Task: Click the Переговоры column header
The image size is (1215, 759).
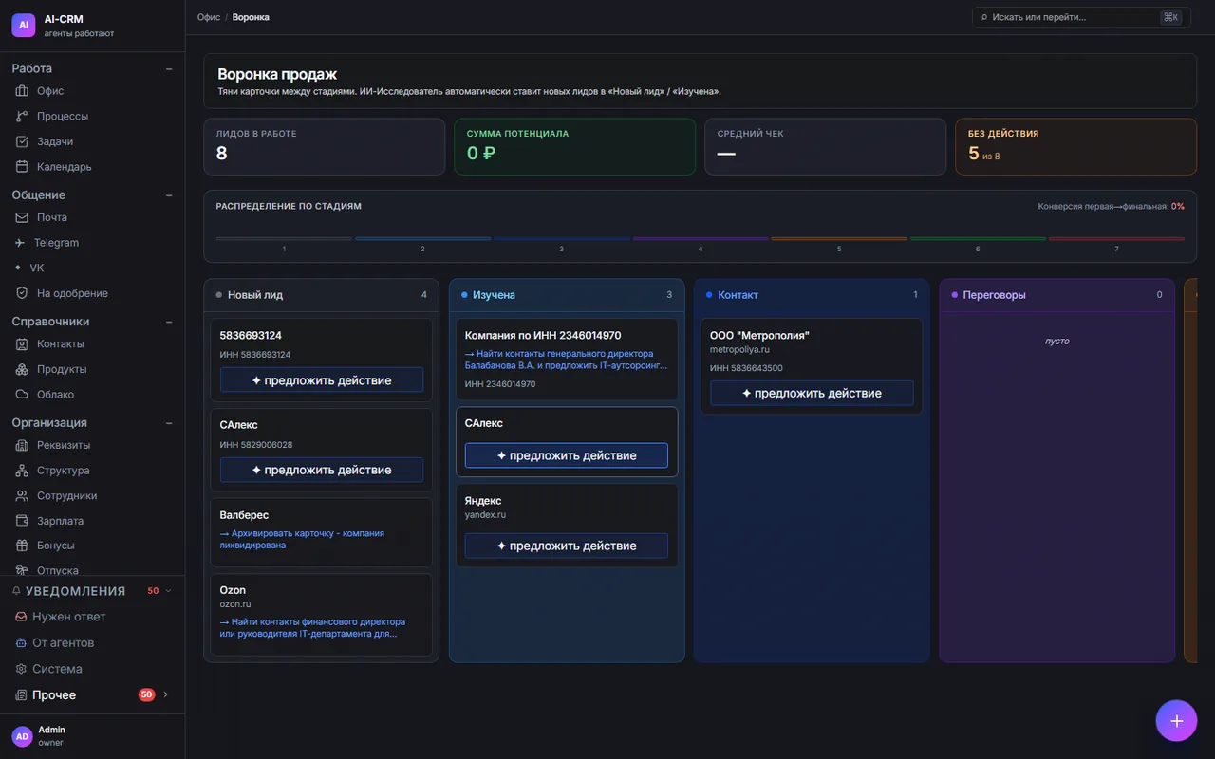Action: pyautogui.click(x=1056, y=295)
